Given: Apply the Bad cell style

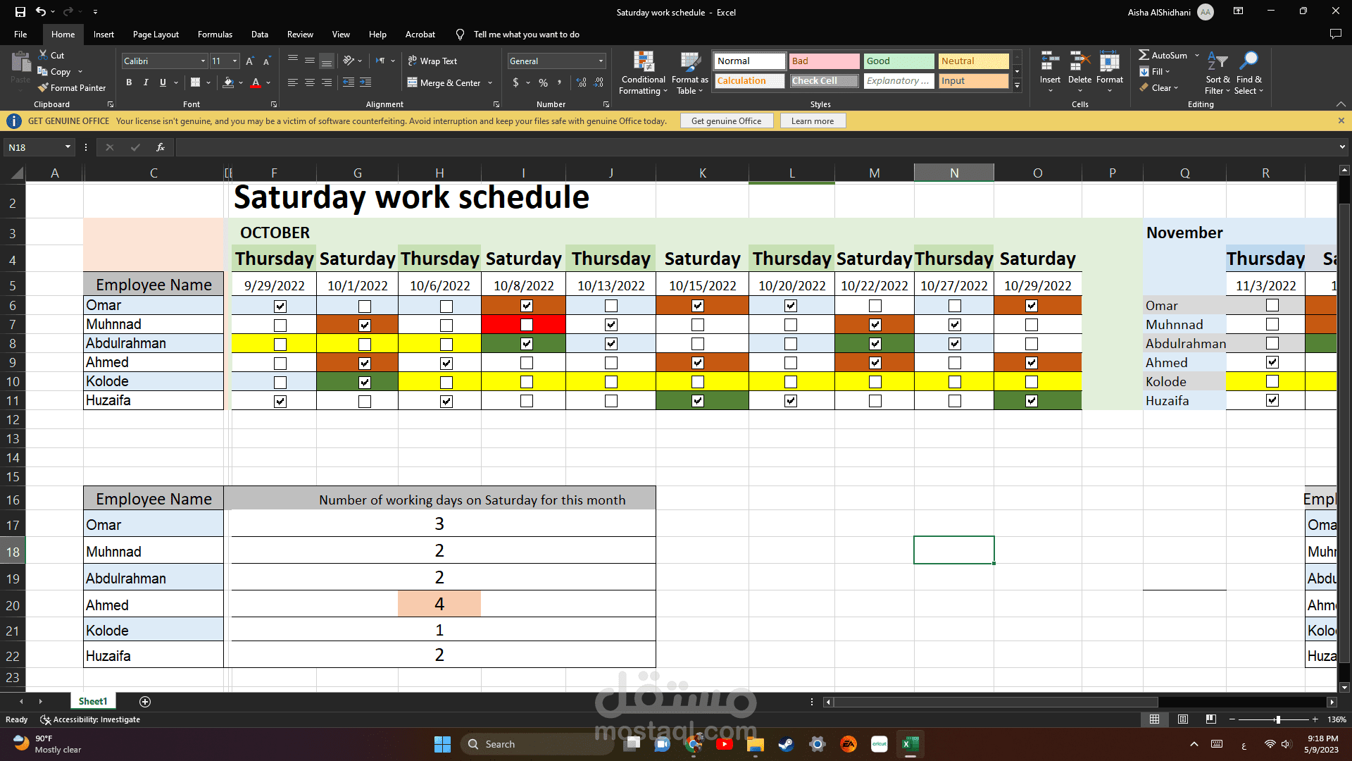Looking at the screenshot, I should point(824,61).
